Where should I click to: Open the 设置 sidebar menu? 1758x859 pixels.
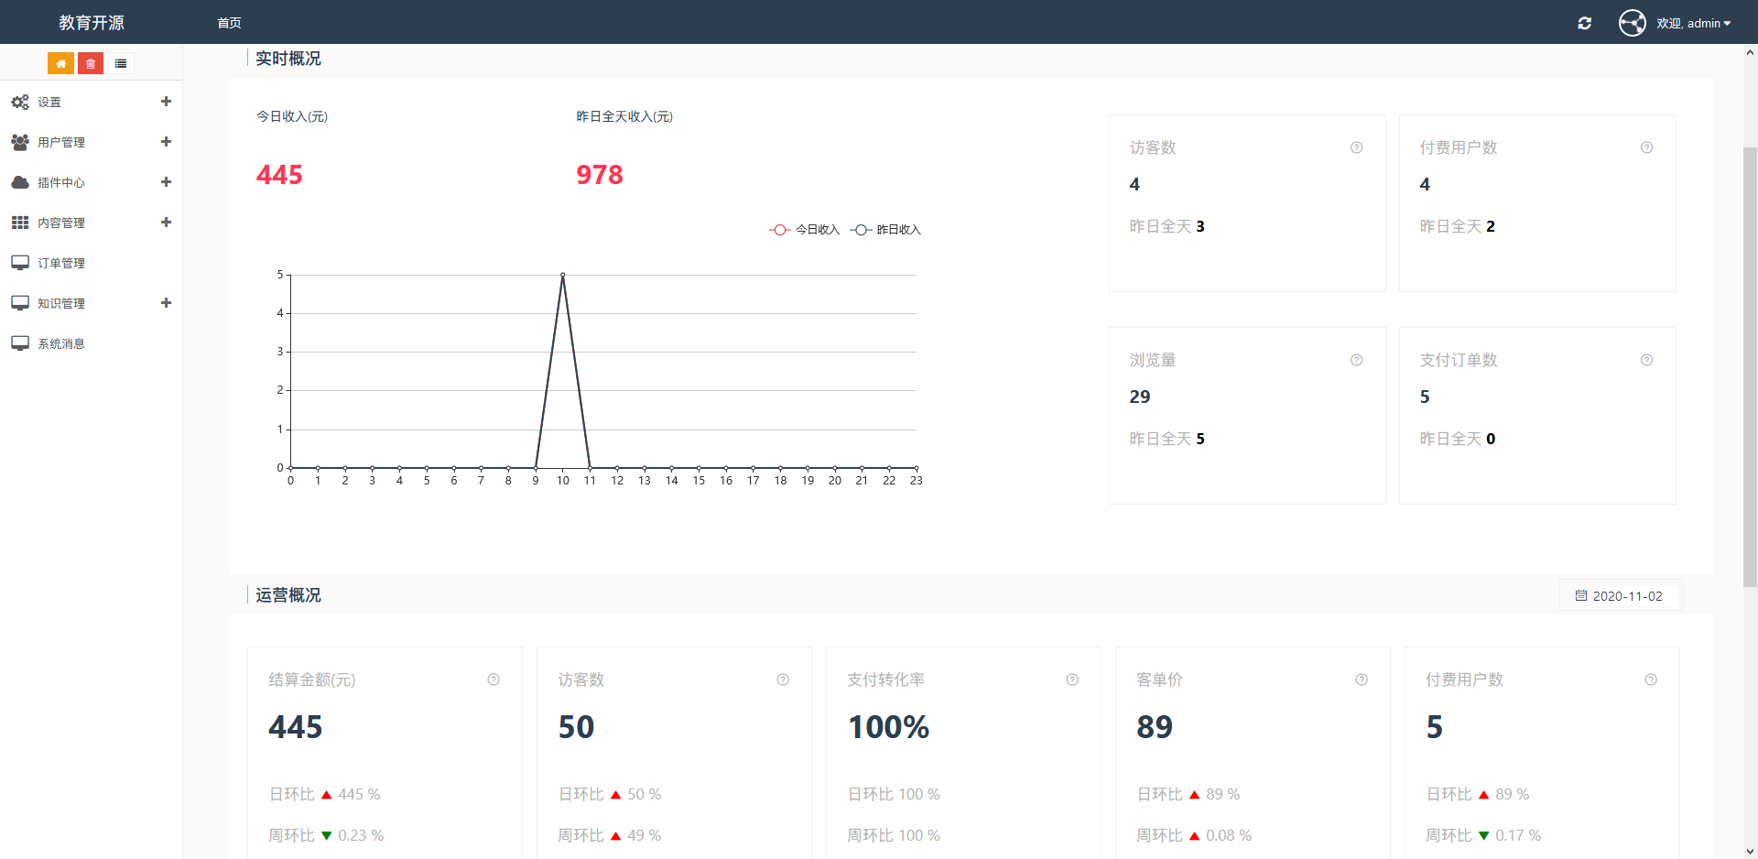91,102
